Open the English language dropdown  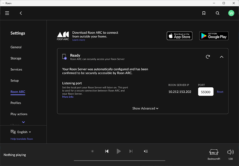(24, 132)
